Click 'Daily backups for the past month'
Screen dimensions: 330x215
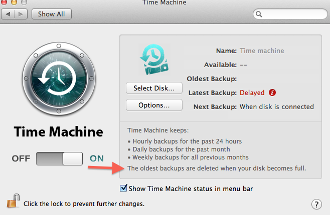coord(181,149)
